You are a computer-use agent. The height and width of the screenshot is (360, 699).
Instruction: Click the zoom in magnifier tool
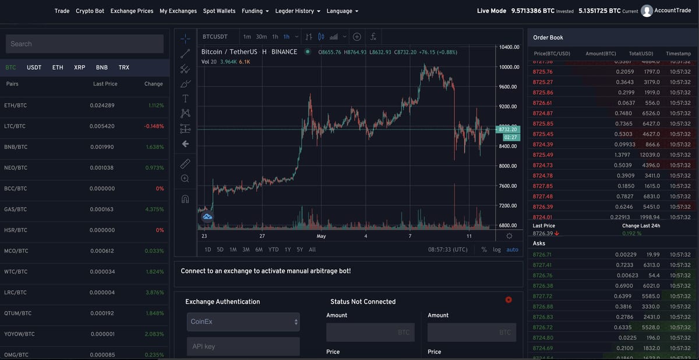tap(185, 179)
